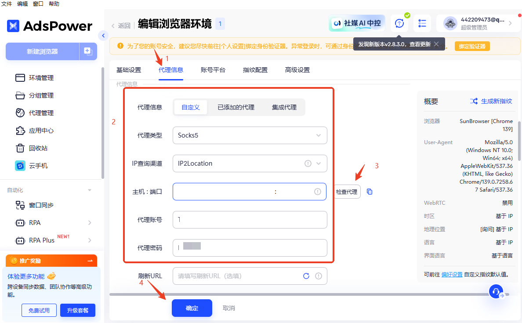Image resolution: width=522 pixels, height=323 pixels.
Task: Switch to the 指纹配置 tab
Action: (255, 70)
